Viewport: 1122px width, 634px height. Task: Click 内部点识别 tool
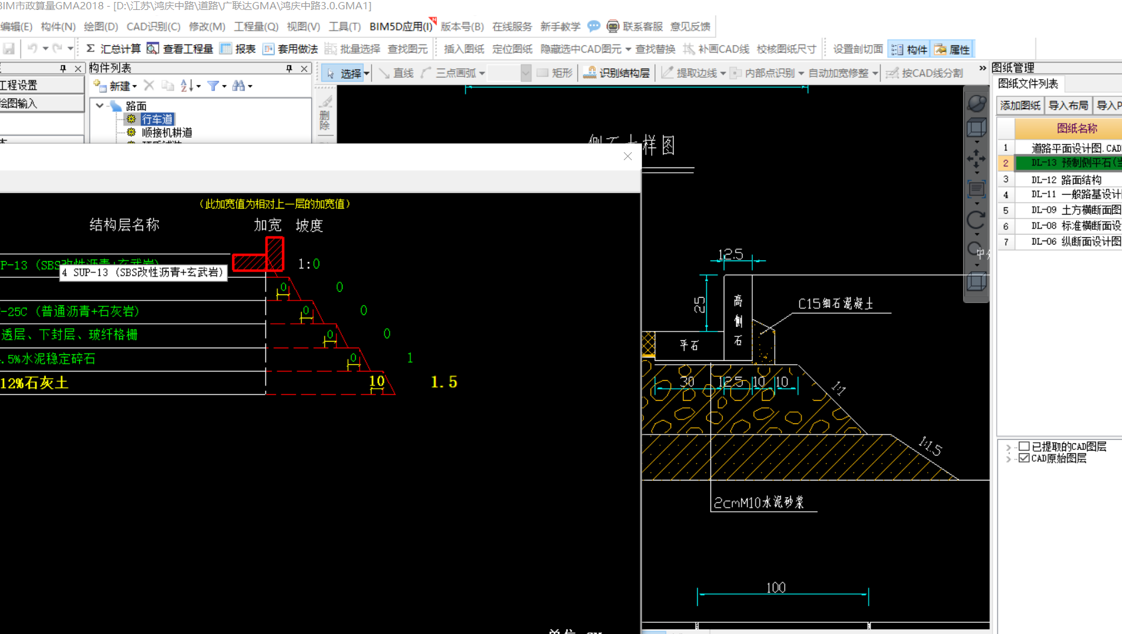(x=762, y=73)
